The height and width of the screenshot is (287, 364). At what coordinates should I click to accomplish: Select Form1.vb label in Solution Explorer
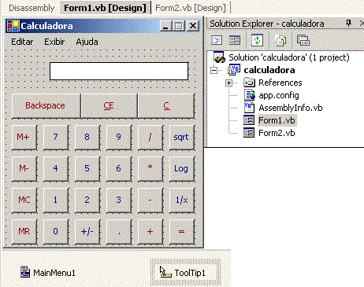click(x=277, y=120)
